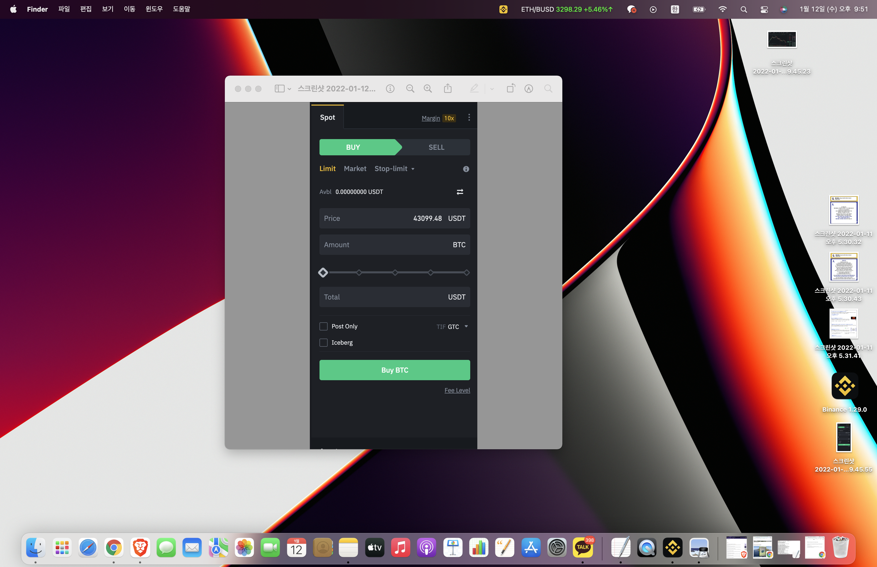Open the 보기 menu in menu bar
This screenshot has height=567, width=877.
pyautogui.click(x=107, y=9)
